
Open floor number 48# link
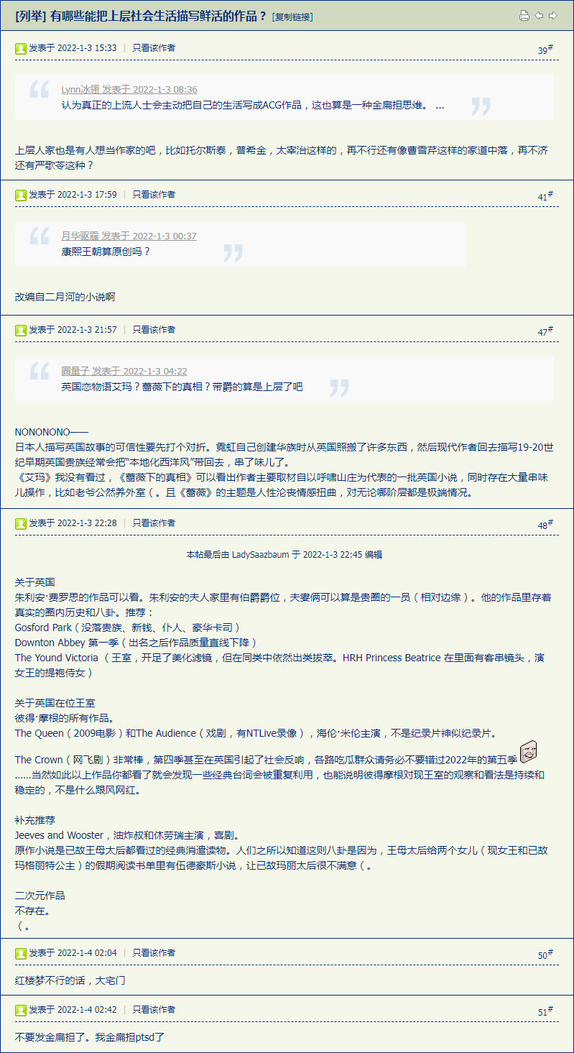[x=545, y=525]
